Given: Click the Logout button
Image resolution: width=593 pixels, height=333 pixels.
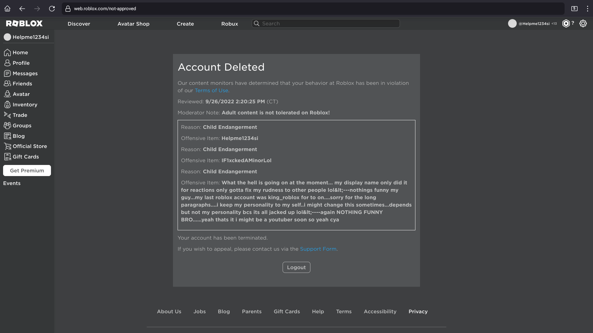Looking at the screenshot, I should point(296,267).
